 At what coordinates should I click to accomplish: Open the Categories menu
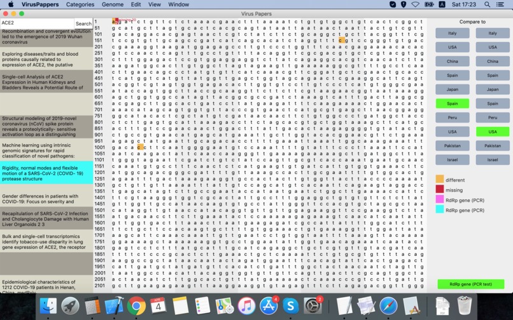80,4
